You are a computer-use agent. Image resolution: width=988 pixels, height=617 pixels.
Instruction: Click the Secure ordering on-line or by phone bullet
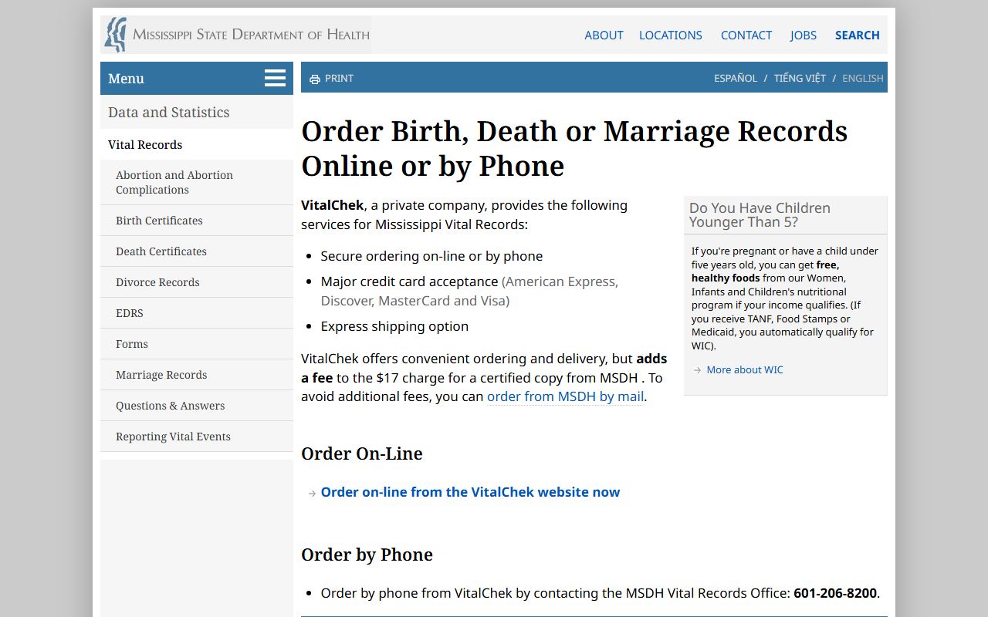pos(431,256)
